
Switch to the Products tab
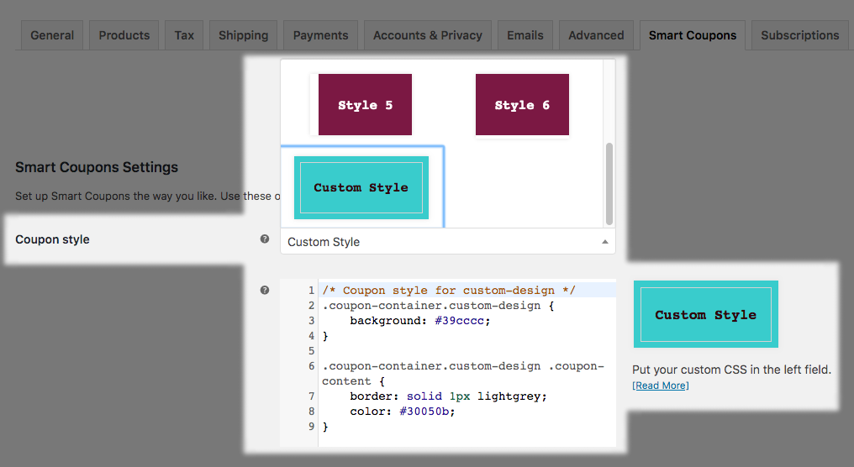[124, 35]
